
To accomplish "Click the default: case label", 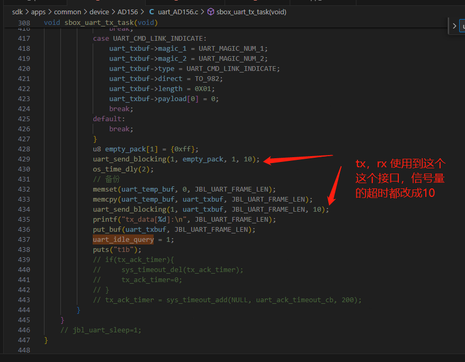I will click(x=109, y=119).
